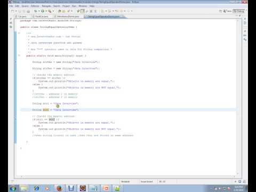Screen dimensions: 256x192
Task: Expand the New file dropdown arrow
Action: pyautogui.click(x=16, y=11)
